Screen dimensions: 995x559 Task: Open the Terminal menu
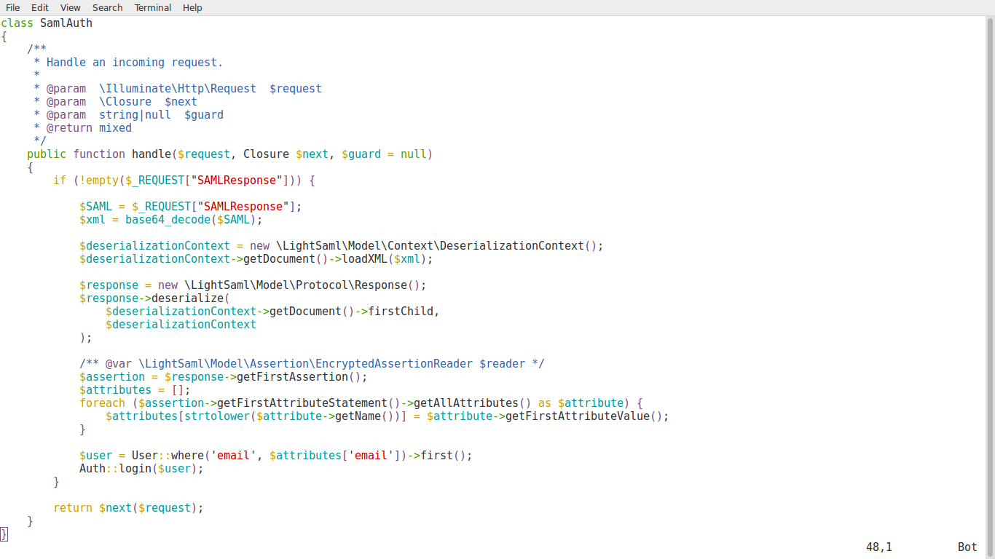pyautogui.click(x=152, y=7)
